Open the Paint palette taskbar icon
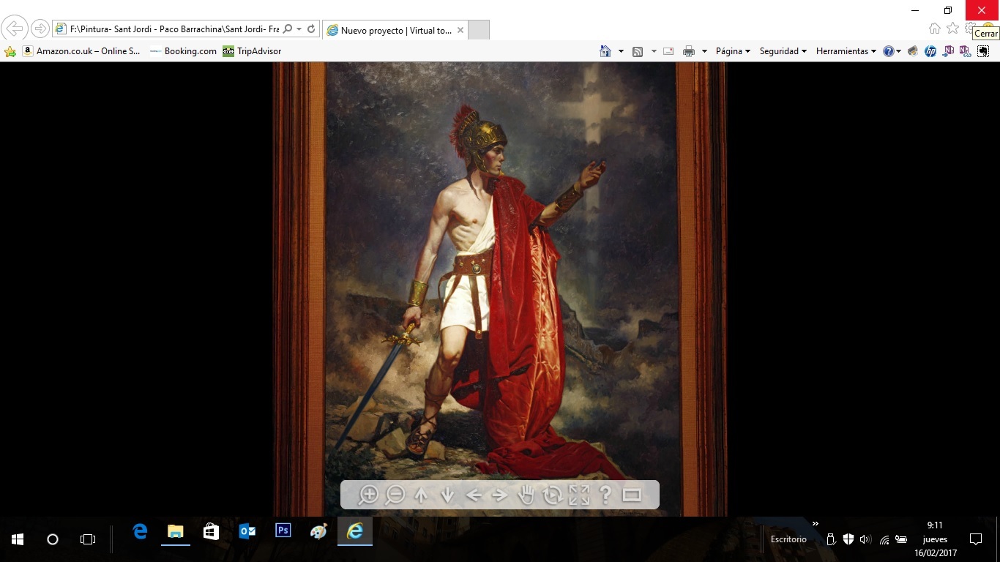Image resolution: width=1000 pixels, height=562 pixels. click(318, 532)
